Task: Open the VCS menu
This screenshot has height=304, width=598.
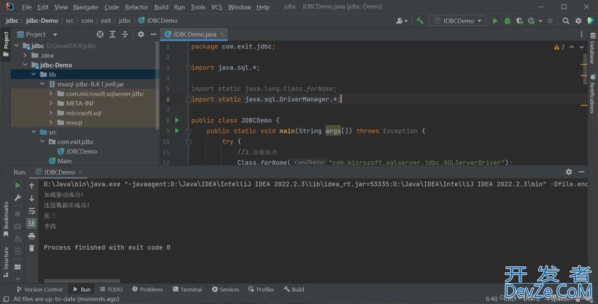Action: tap(216, 7)
